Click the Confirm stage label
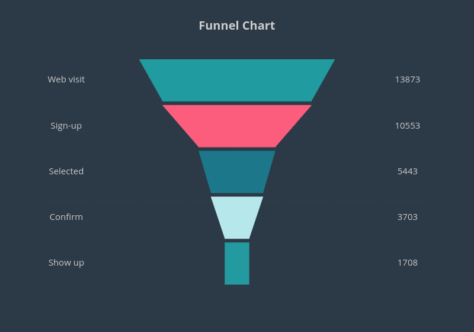This screenshot has width=474, height=332. [x=66, y=217]
